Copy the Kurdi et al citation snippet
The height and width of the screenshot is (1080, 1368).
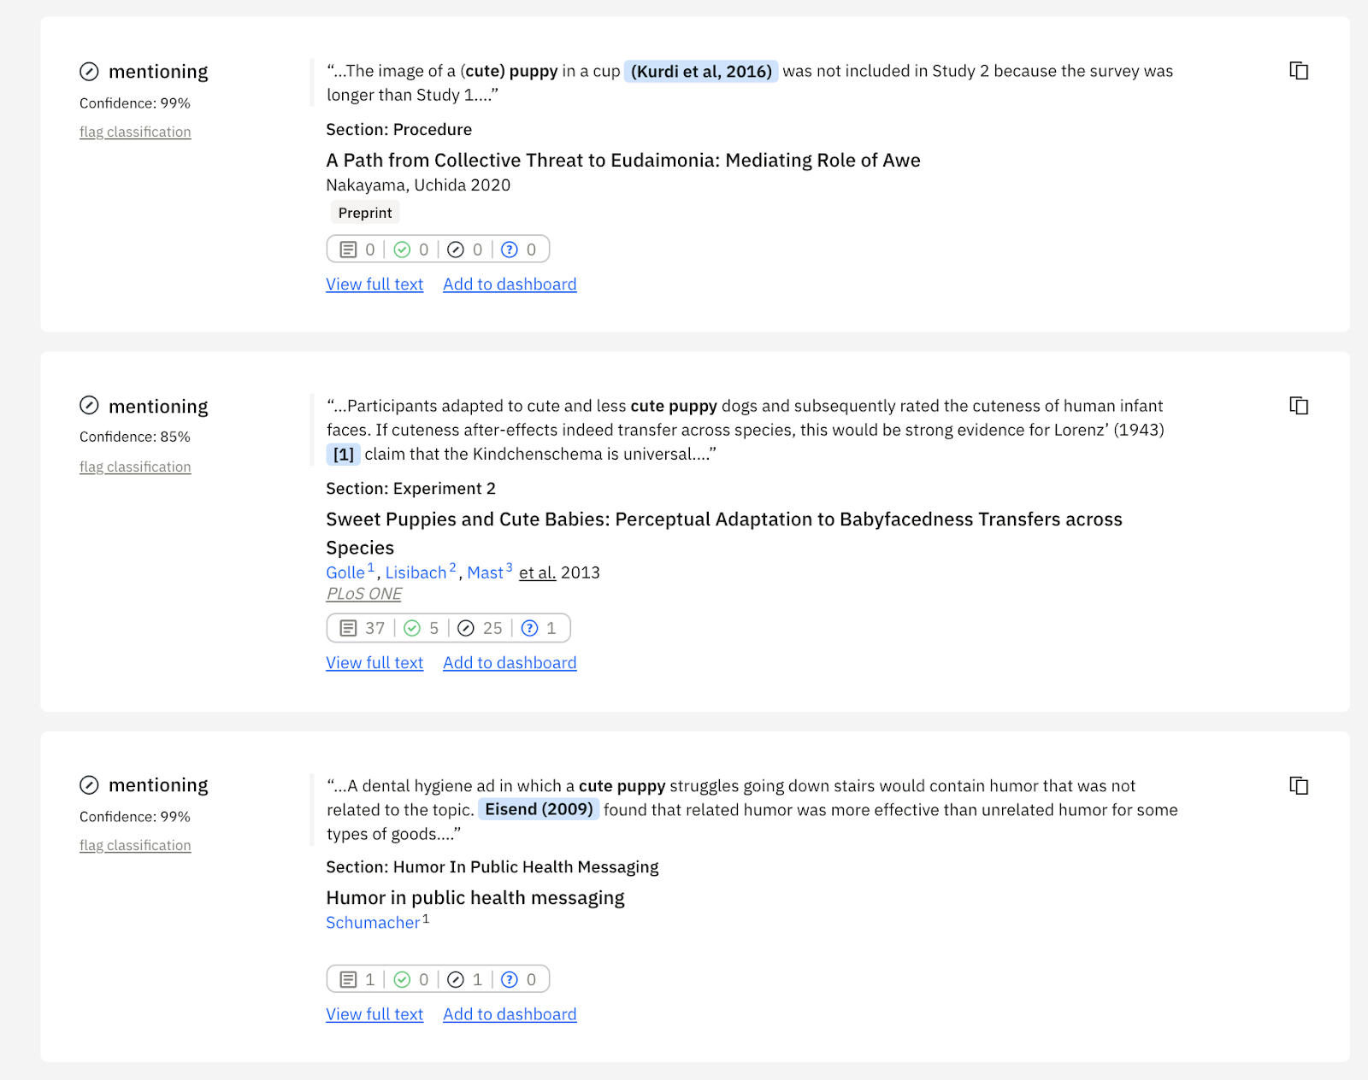point(1299,71)
